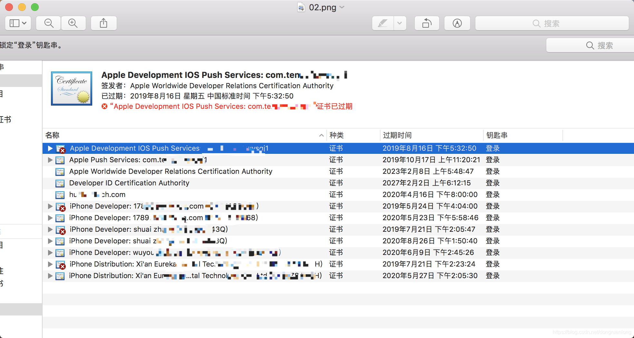The image size is (634, 338).
Task: Expand the iPhone Distribution 2019年7月21日 row
Action: pyautogui.click(x=50, y=264)
